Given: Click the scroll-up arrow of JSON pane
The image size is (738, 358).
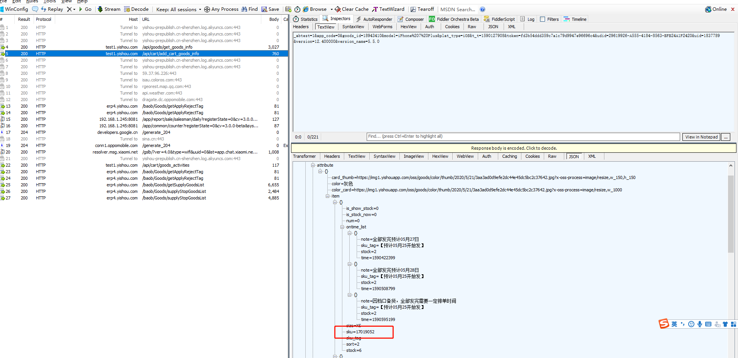Looking at the screenshot, I should click(x=731, y=165).
